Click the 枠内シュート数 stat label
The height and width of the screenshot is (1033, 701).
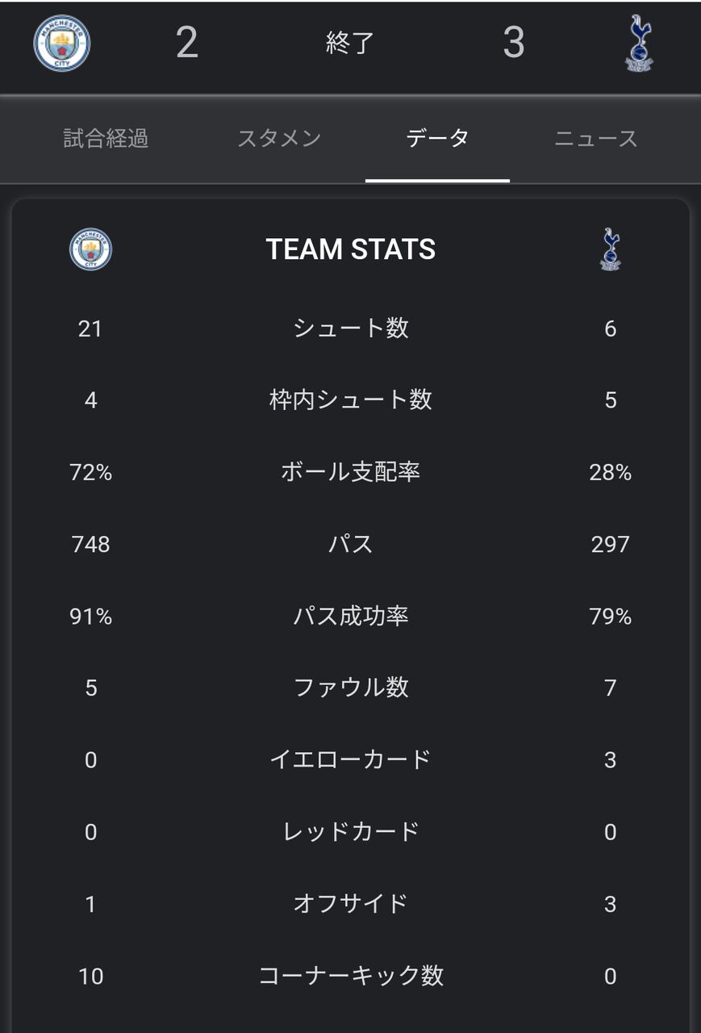351,400
